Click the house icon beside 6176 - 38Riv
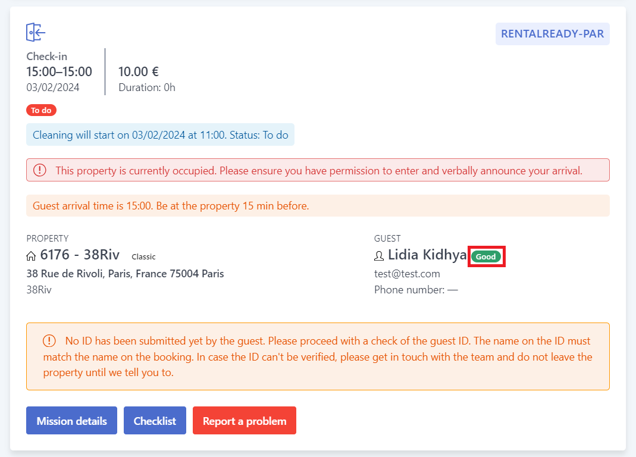 point(31,256)
